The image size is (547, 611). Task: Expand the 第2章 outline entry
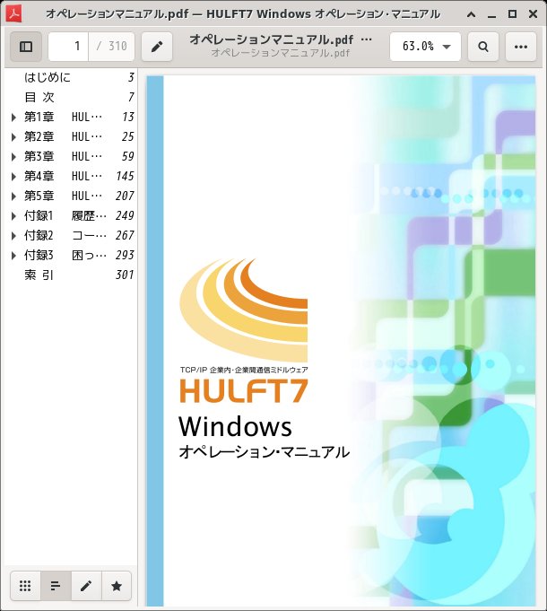coord(13,136)
